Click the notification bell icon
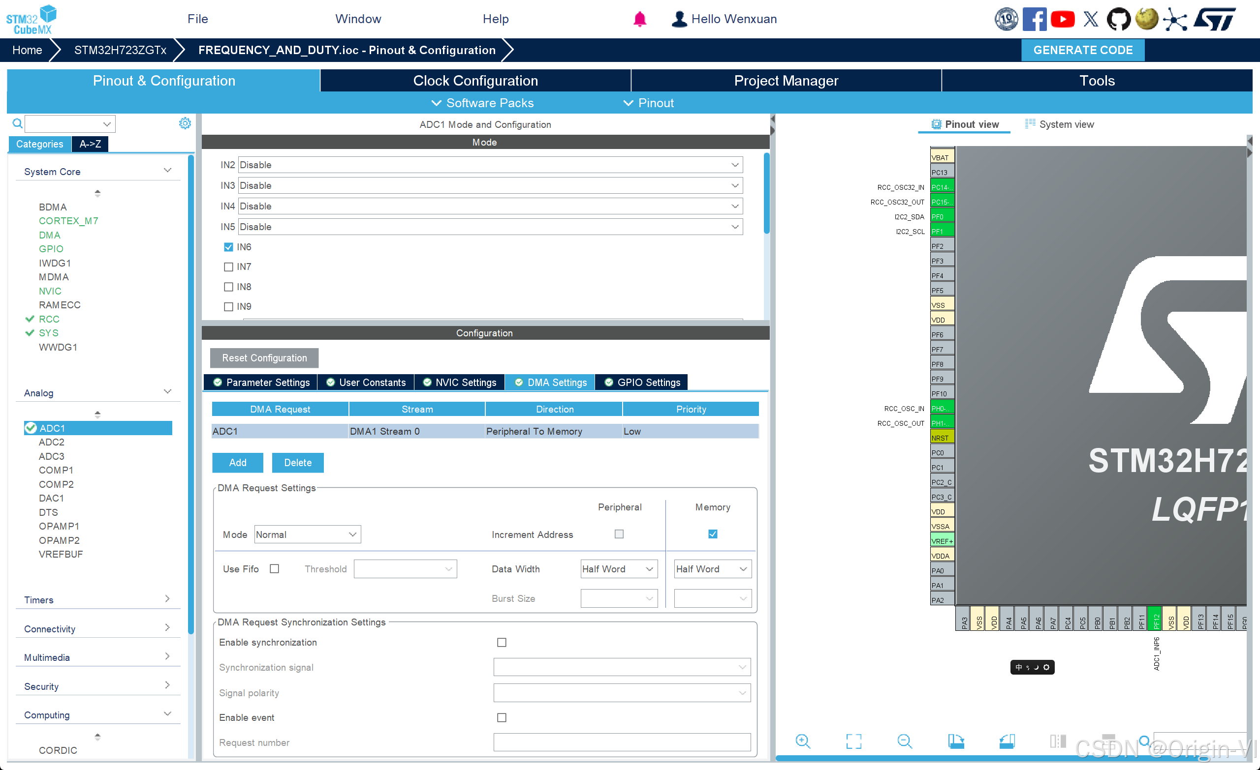 click(639, 19)
